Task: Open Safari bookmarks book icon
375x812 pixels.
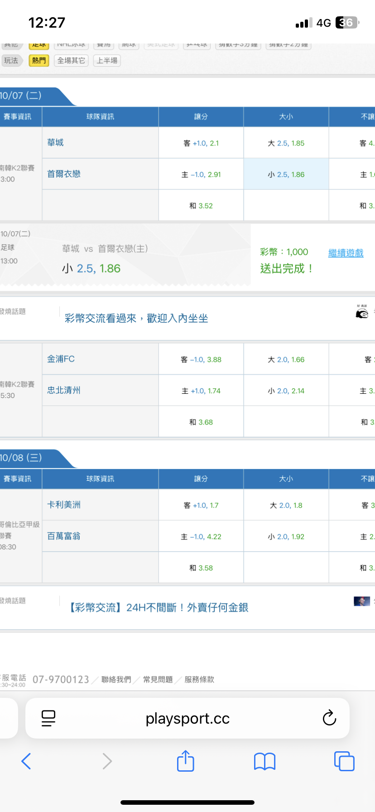Action: click(264, 761)
